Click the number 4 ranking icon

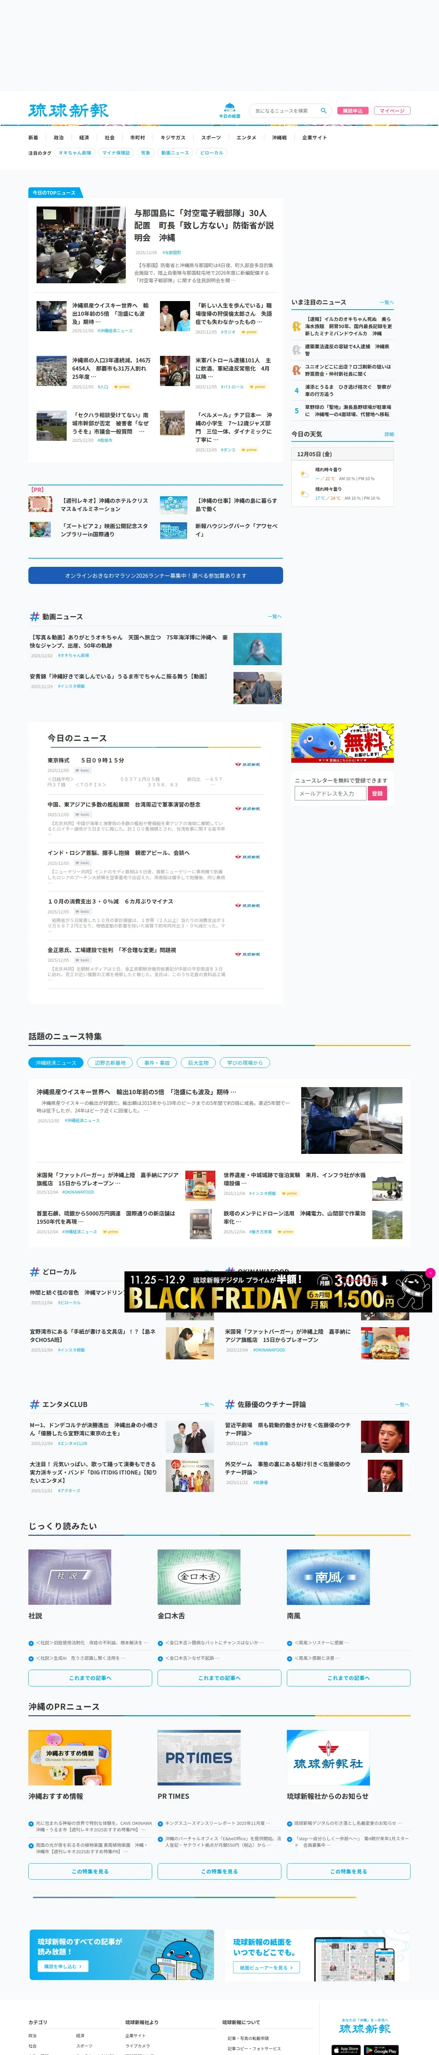(x=296, y=391)
